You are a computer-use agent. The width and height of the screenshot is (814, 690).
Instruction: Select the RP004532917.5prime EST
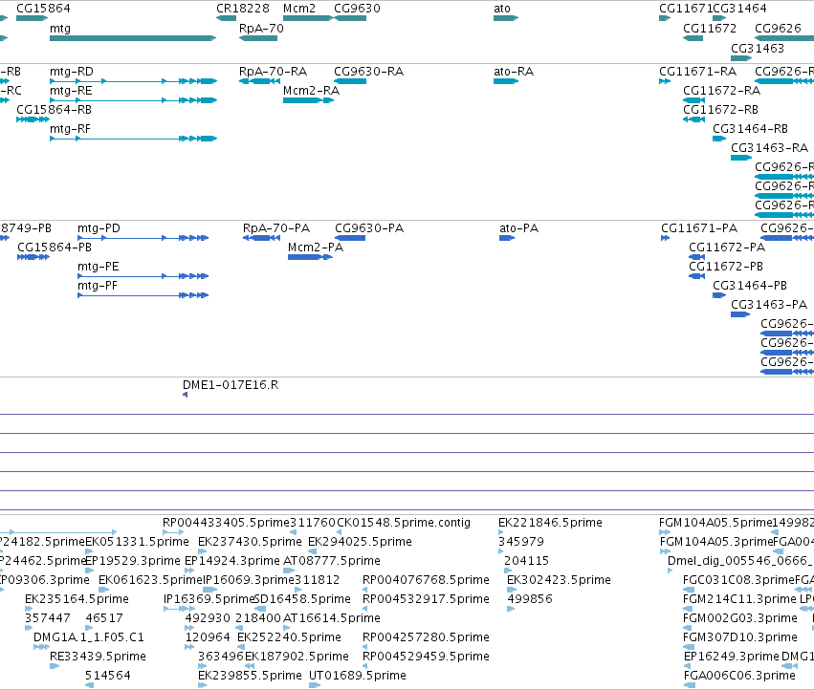tap(365, 609)
